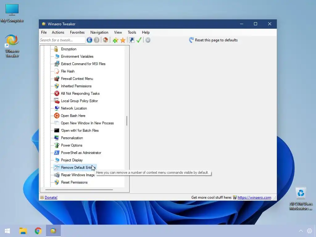Select PowerShell as Administrator entry
The height and width of the screenshot is (237, 316).
(x=81, y=153)
